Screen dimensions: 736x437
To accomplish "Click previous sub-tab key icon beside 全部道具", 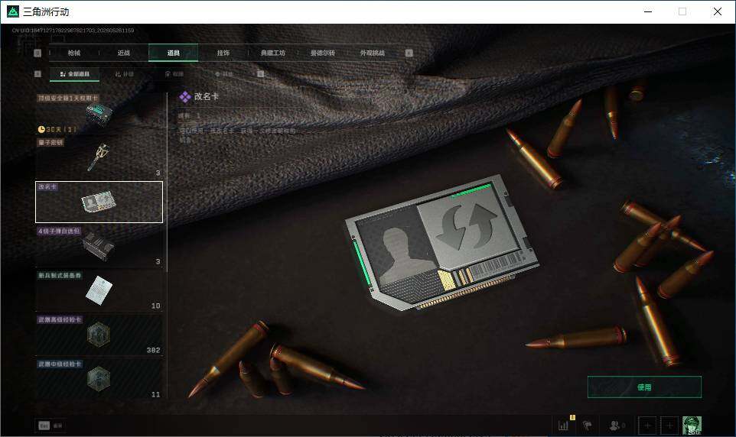I will click(x=38, y=73).
